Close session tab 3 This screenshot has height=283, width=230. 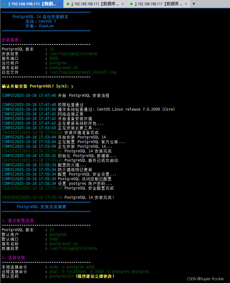point(186,4)
